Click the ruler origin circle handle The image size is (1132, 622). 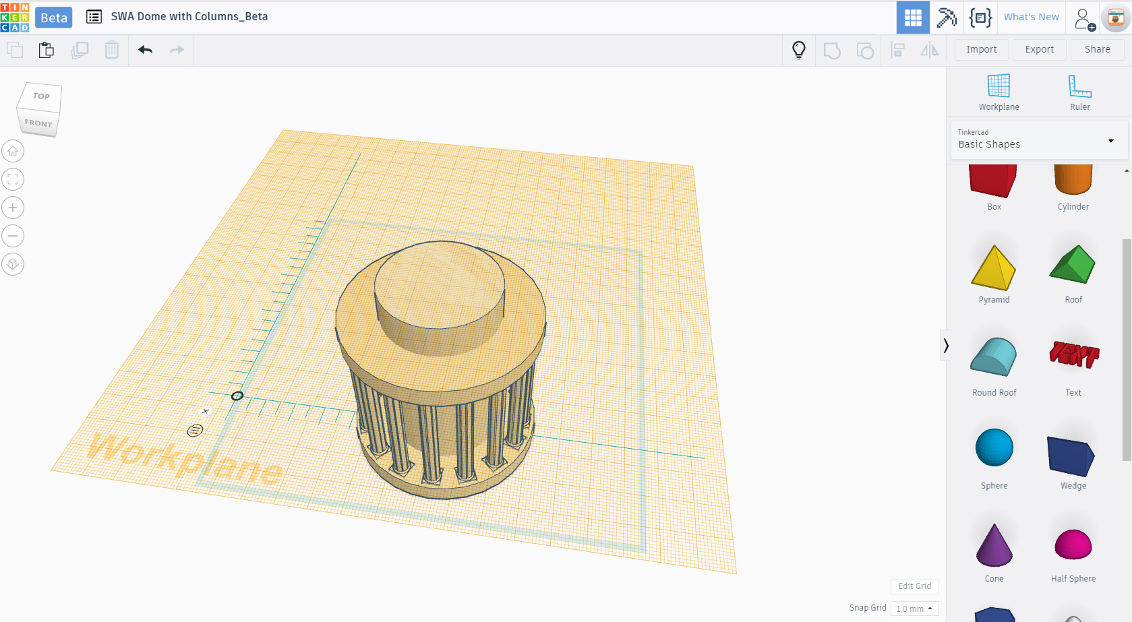pos(237,396)
